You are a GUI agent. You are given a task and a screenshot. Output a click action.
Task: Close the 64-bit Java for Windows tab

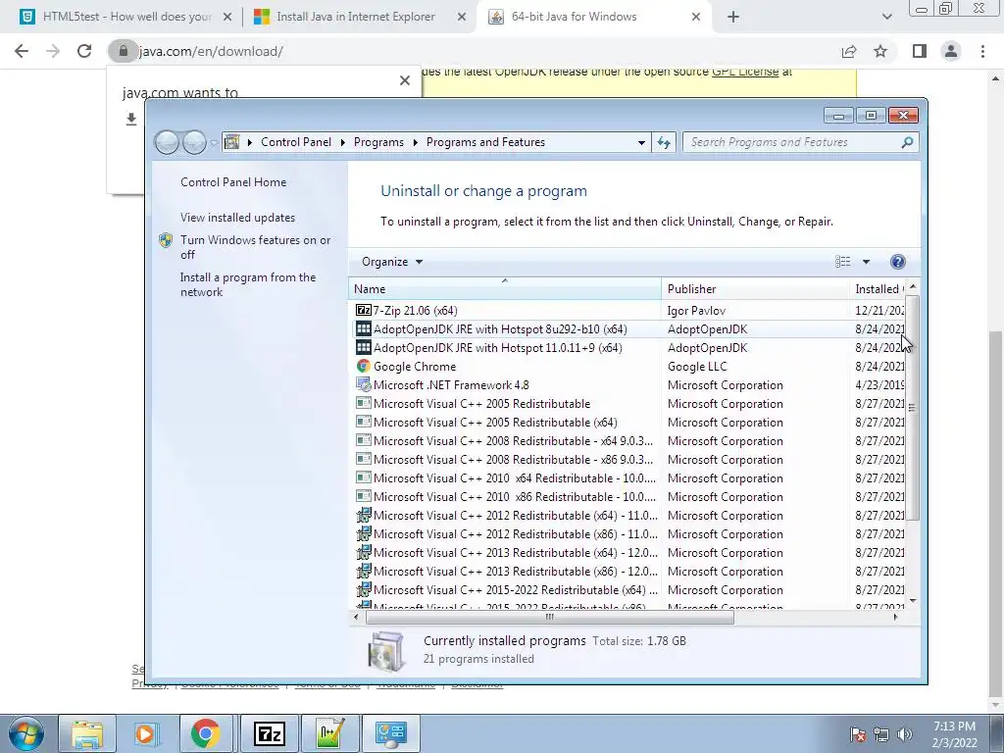[x=696, y=18]
